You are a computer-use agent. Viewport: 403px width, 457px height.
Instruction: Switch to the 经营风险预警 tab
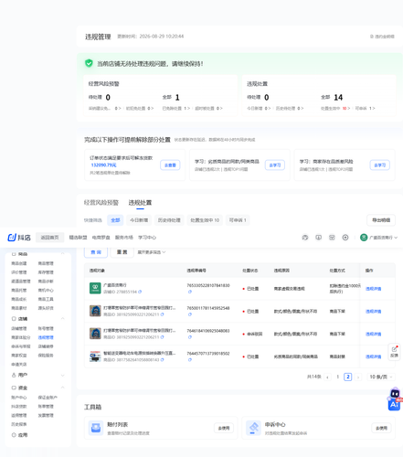click(x=101, y=203)
